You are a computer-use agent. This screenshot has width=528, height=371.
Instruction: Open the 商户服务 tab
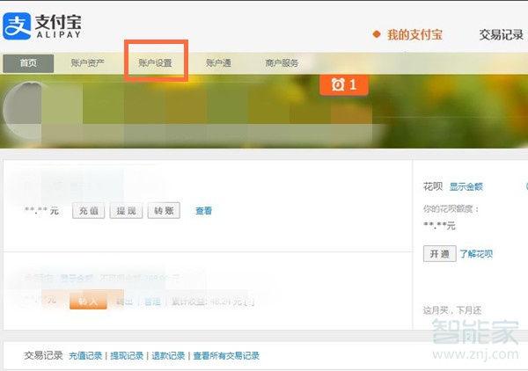(x=282, y=63)
